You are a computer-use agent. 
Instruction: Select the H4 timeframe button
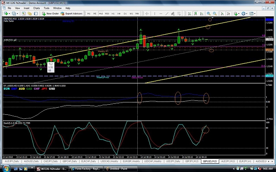click(x=119, y=14)
